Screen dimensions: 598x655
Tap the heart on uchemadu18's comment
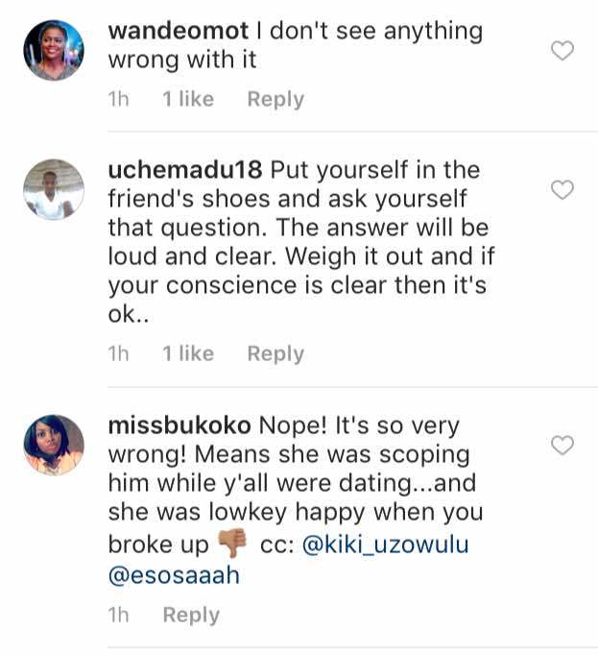point(562,190)
